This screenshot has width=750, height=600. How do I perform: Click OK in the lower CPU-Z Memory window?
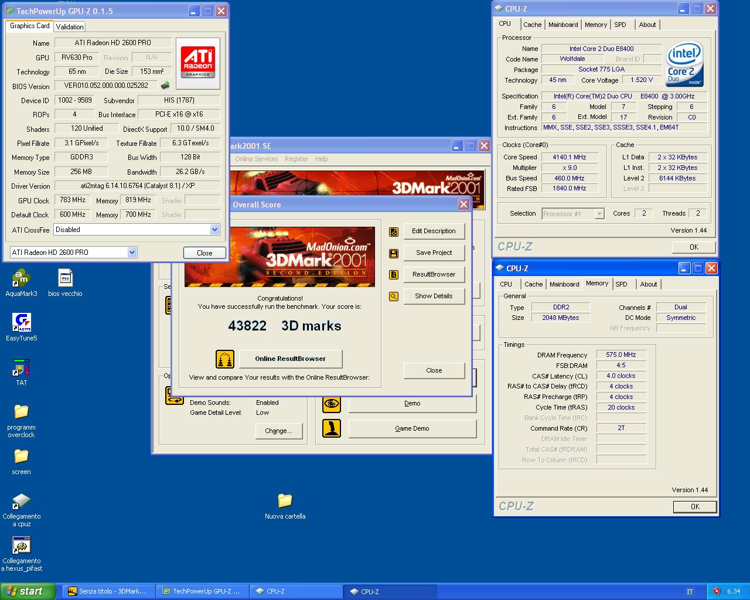(695, 507)
